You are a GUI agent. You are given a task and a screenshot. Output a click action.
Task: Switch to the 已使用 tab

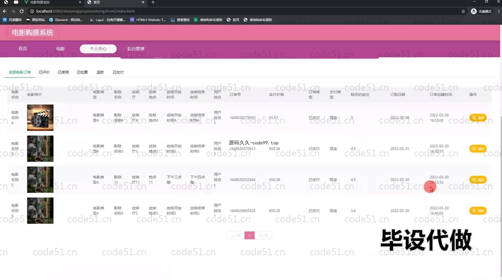[63, 72]
